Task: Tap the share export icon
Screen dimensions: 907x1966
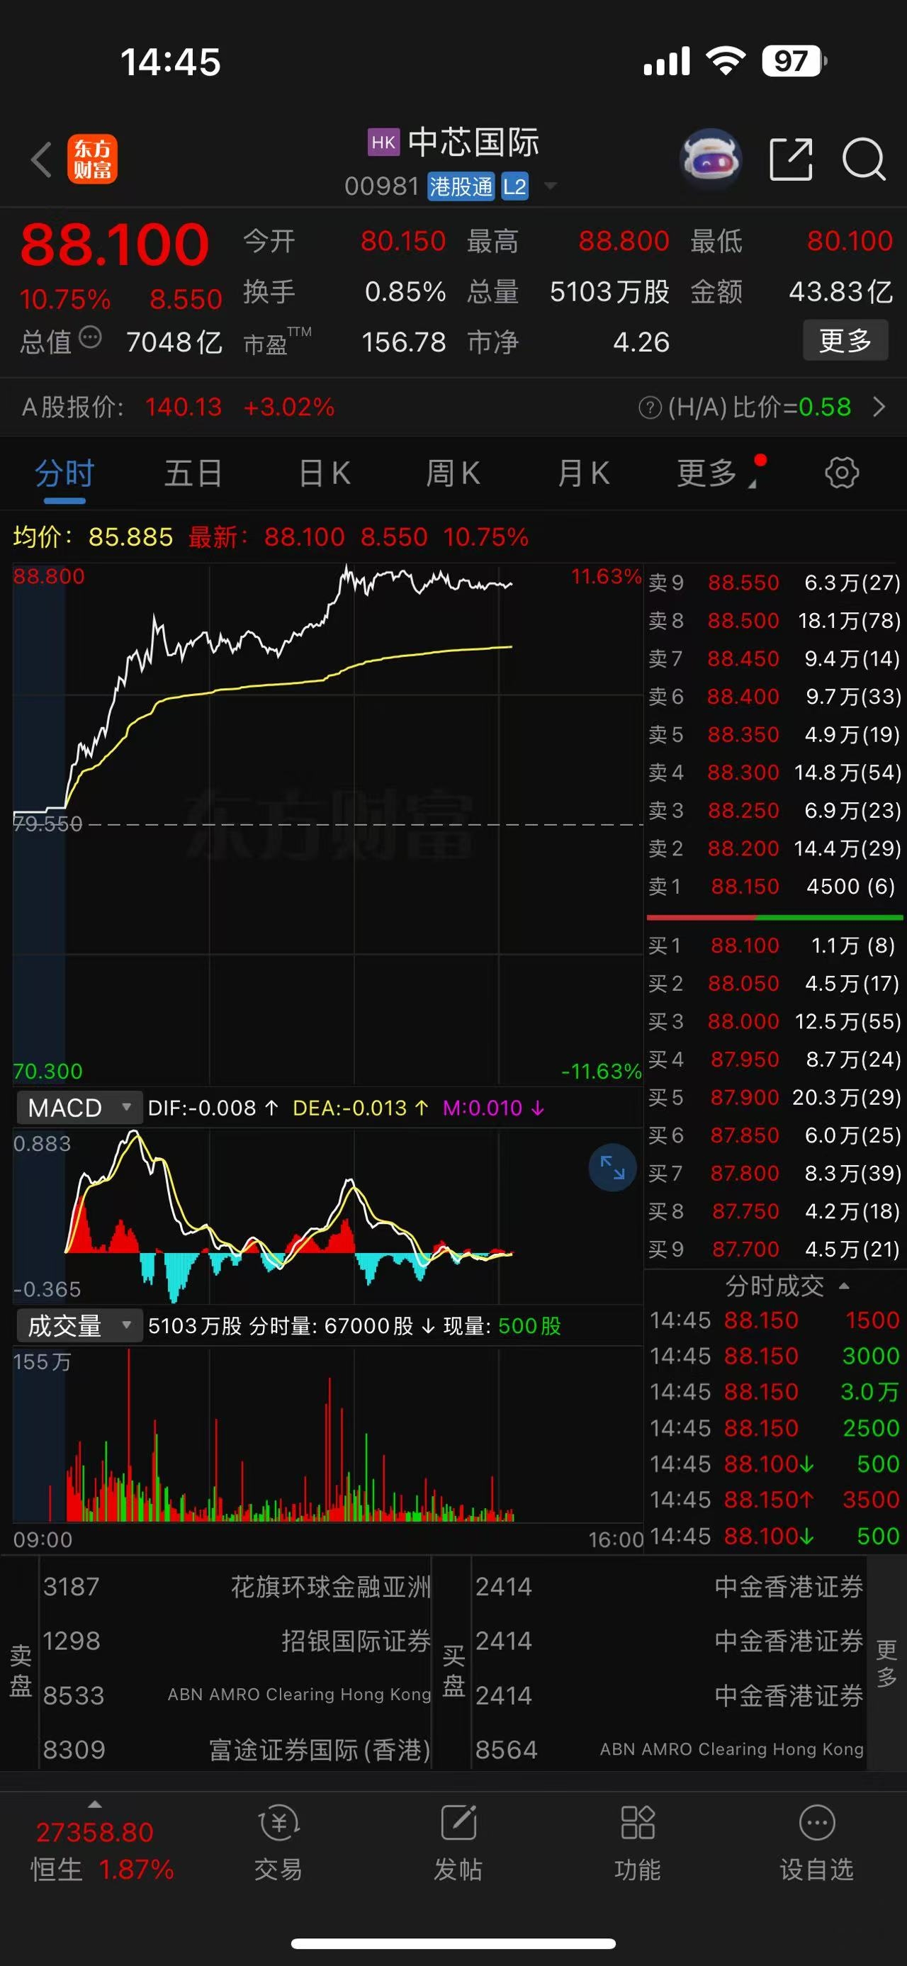Action: pyautogui.click(x=791, y=159)
